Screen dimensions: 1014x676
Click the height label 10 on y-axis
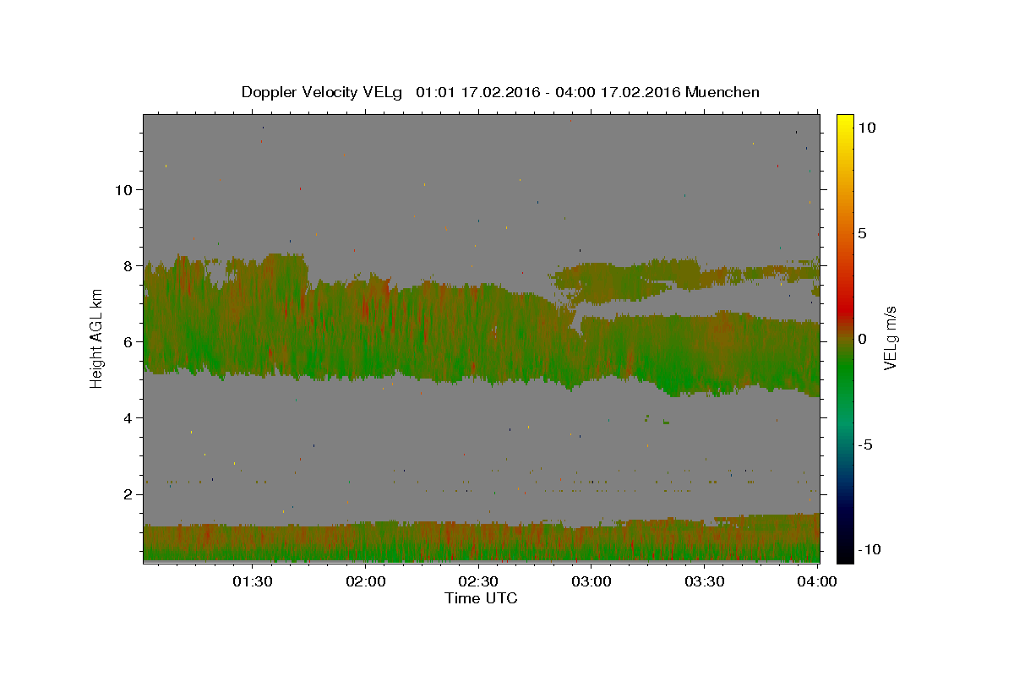click(123, 189)
